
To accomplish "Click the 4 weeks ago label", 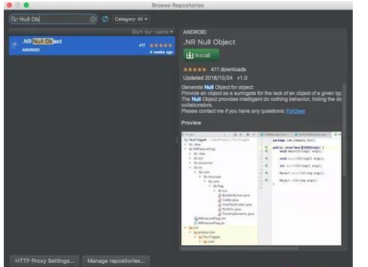I will pos(161,52).
